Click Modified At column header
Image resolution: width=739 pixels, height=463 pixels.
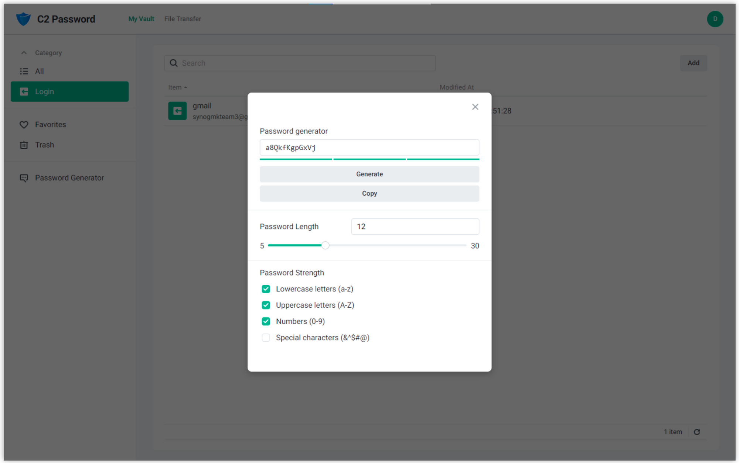pyautogui.click(x=456, y=87)
